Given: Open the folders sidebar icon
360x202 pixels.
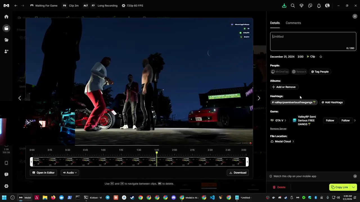Looking at the screenshot, I should pyautogui.click(x=6, y=40).
